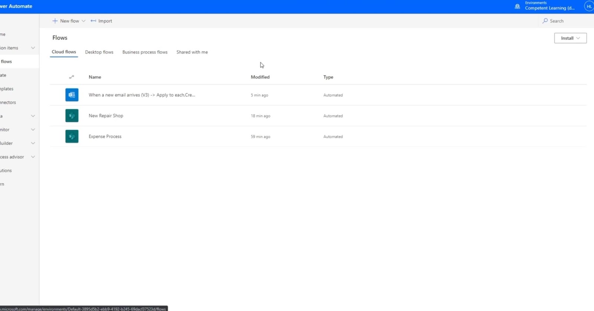The width and height of the screenshot is (594, 311).
Task: Switch to the Cloud flows tab
Action: point(64,52)
